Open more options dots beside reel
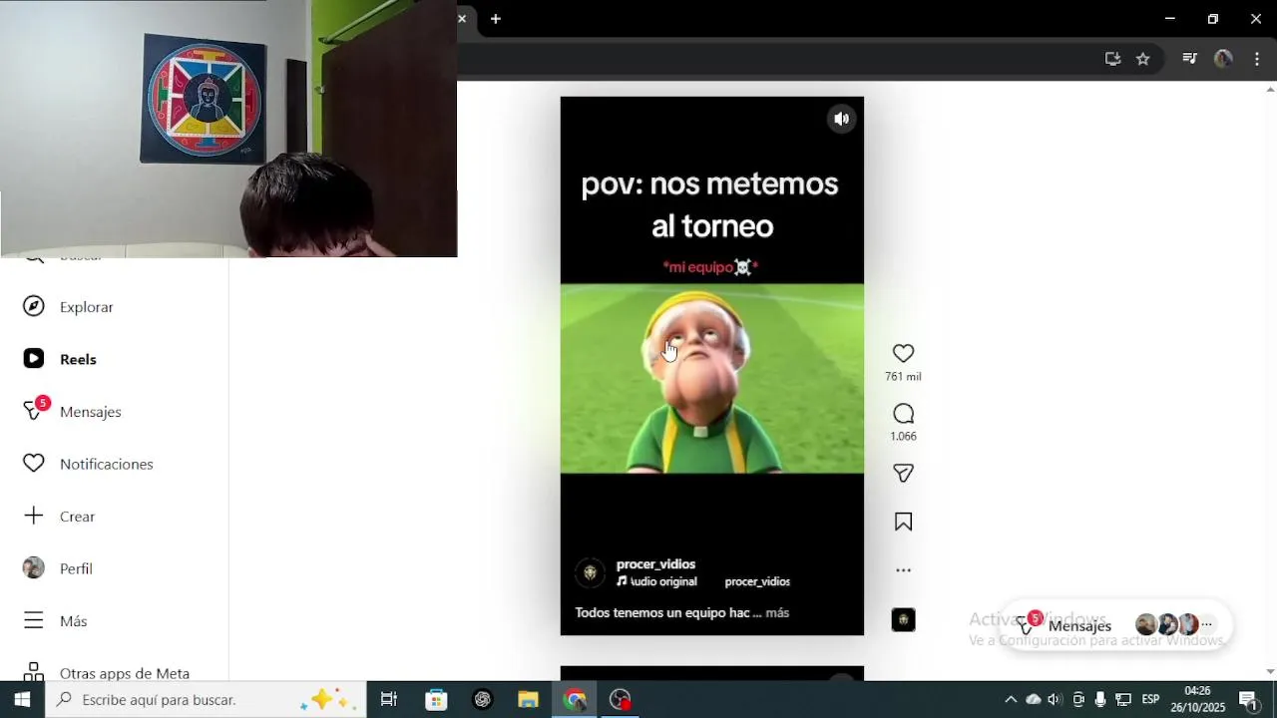The width and height of the screenshot is (1277, 718). pos(903,570)
